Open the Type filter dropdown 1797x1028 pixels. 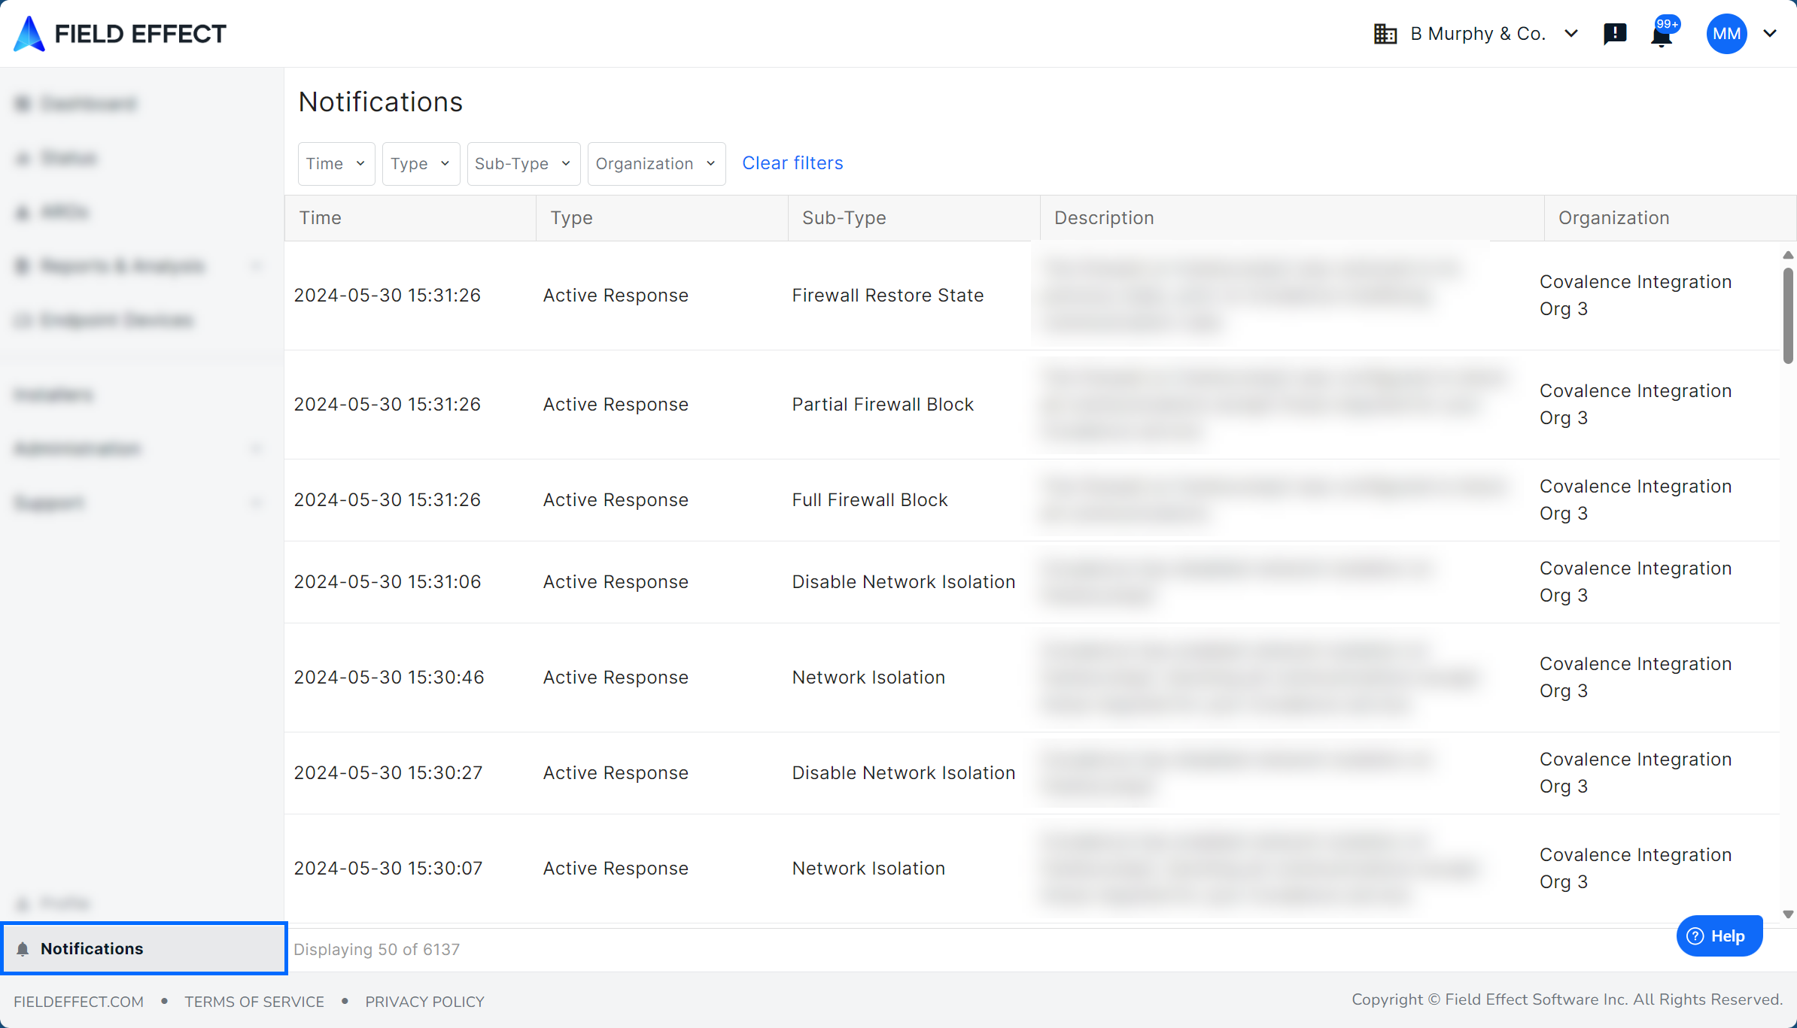point(420,163)
